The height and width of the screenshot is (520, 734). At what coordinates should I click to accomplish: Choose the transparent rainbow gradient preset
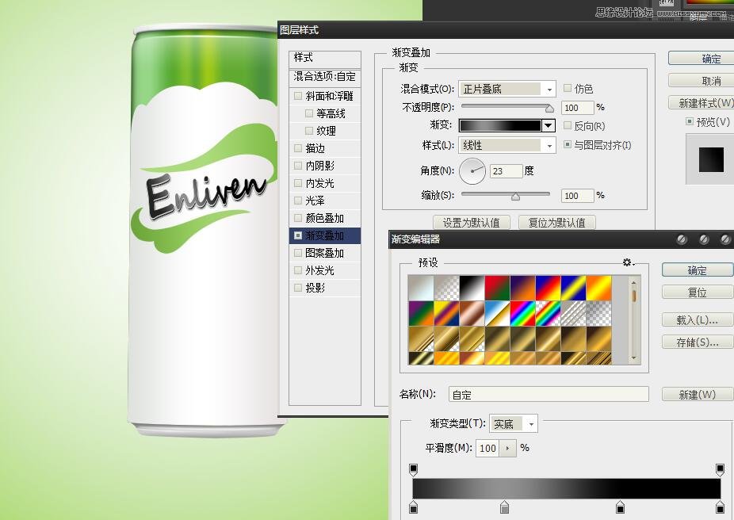pos(548,313)
